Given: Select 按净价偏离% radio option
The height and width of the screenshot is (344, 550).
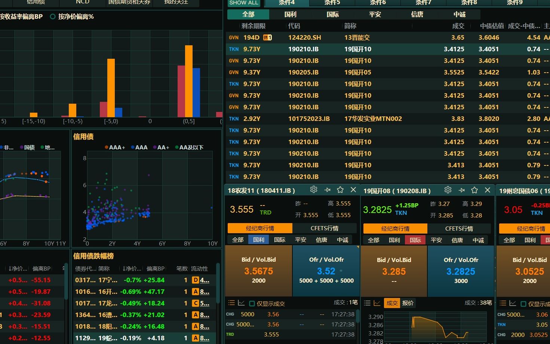Looking at the screenshot, I should [x=53, y=16].
